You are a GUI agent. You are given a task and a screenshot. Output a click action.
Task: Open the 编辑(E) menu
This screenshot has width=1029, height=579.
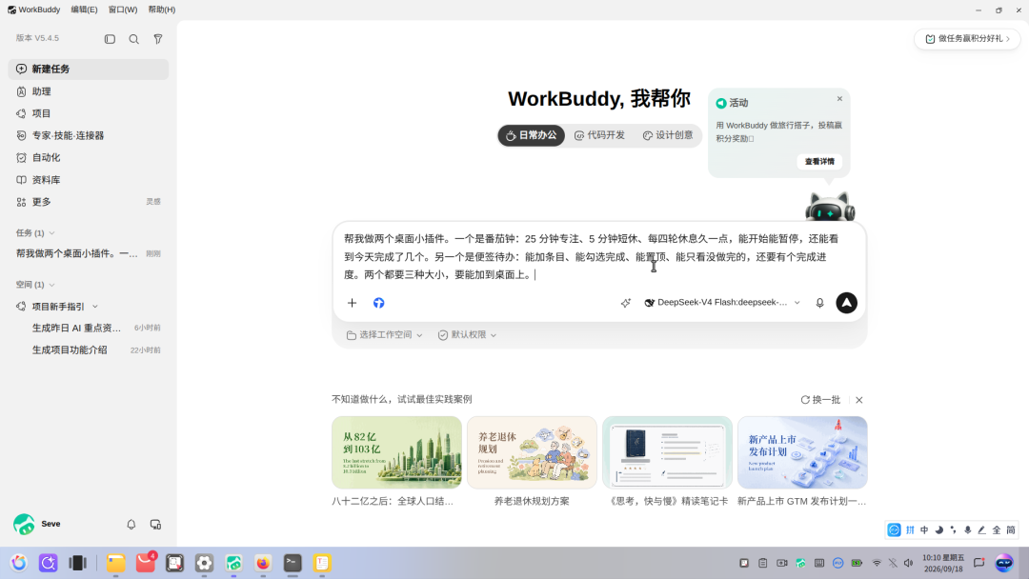pos(84,10)
